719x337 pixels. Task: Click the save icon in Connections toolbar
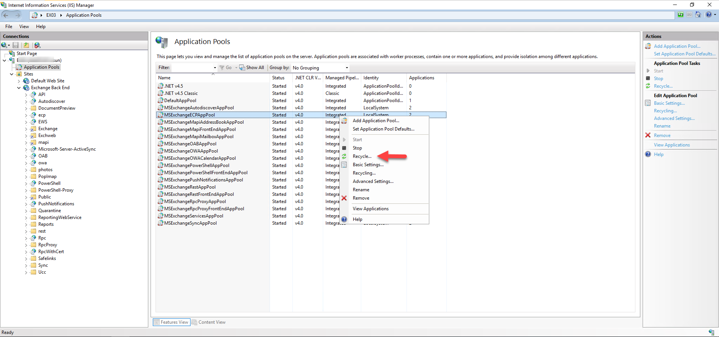pos(16,45)
